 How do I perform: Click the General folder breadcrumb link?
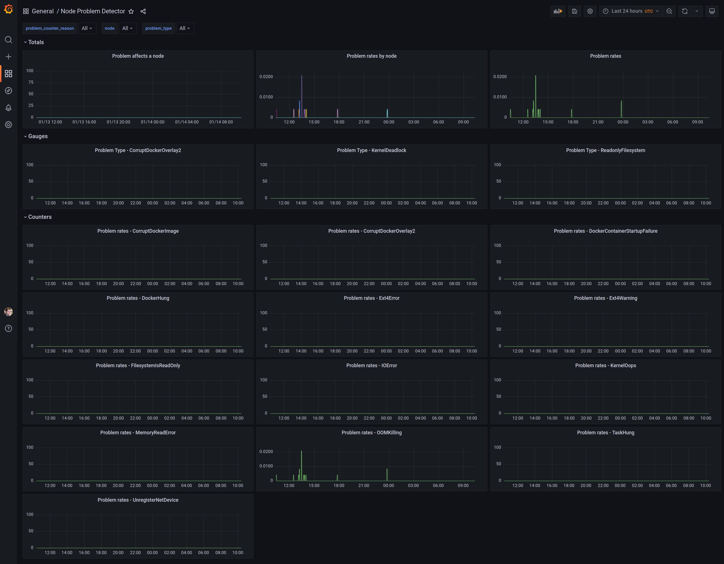pyautogui.click(x=42, y=11)
